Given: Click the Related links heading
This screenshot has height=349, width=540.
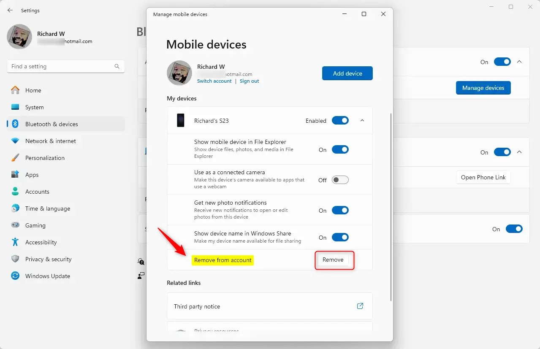Looking at the screenshot, I should pyautogui.click(x=184, y=283).
